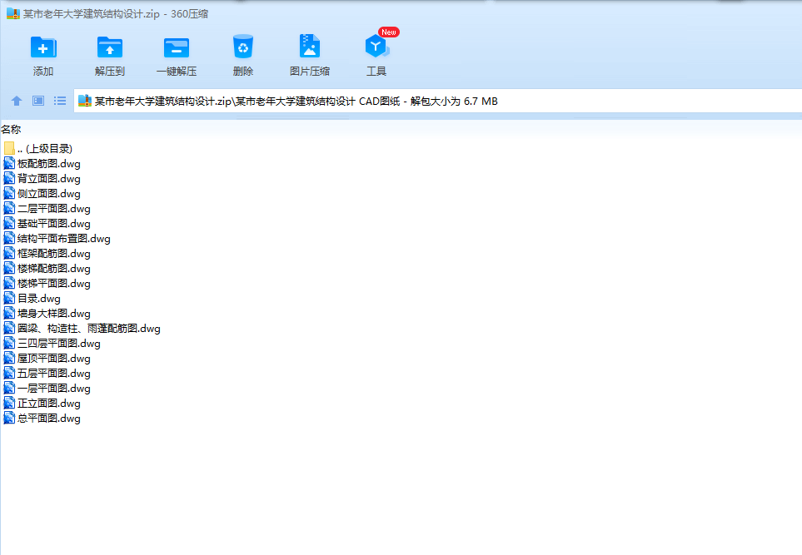This screenshot has height=555, width=802.
Task: Select file 板配筋图.dwg
Action: point(42,164)
